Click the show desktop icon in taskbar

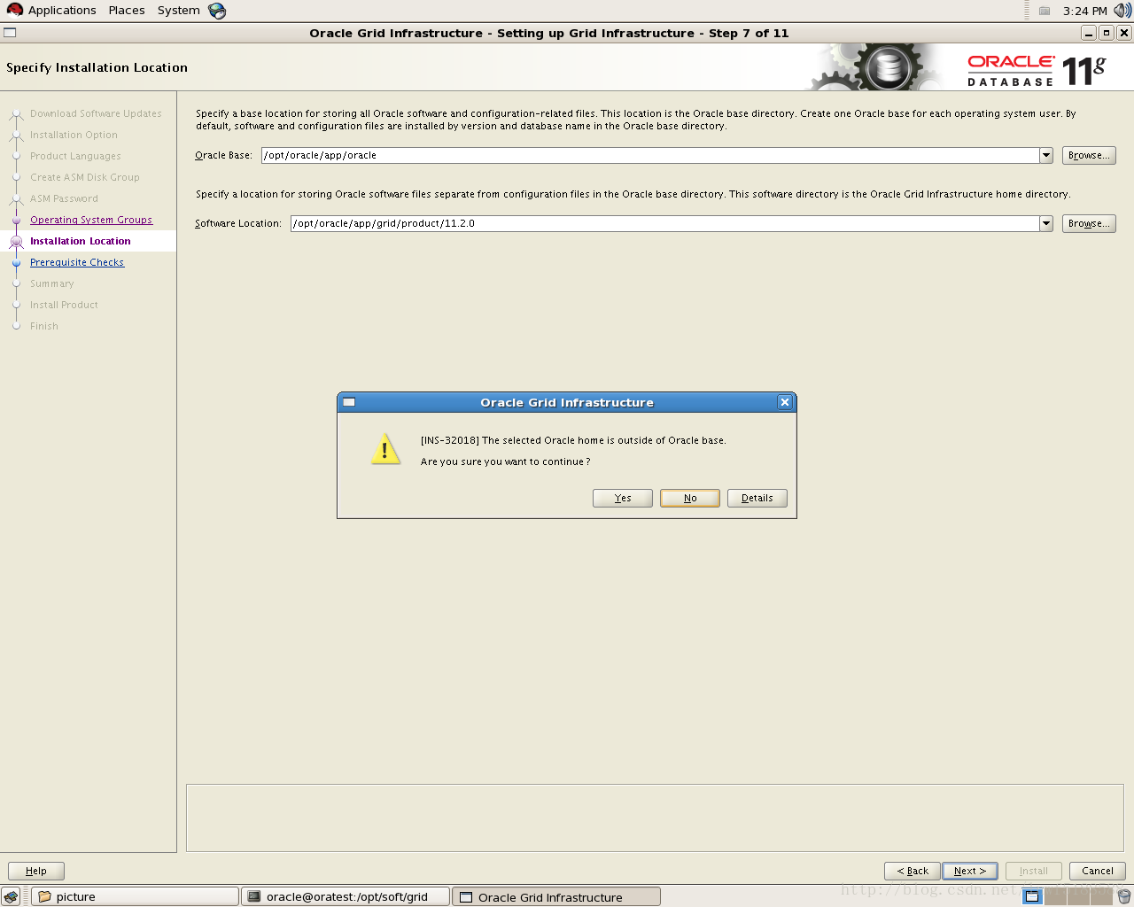click(11, 896)
